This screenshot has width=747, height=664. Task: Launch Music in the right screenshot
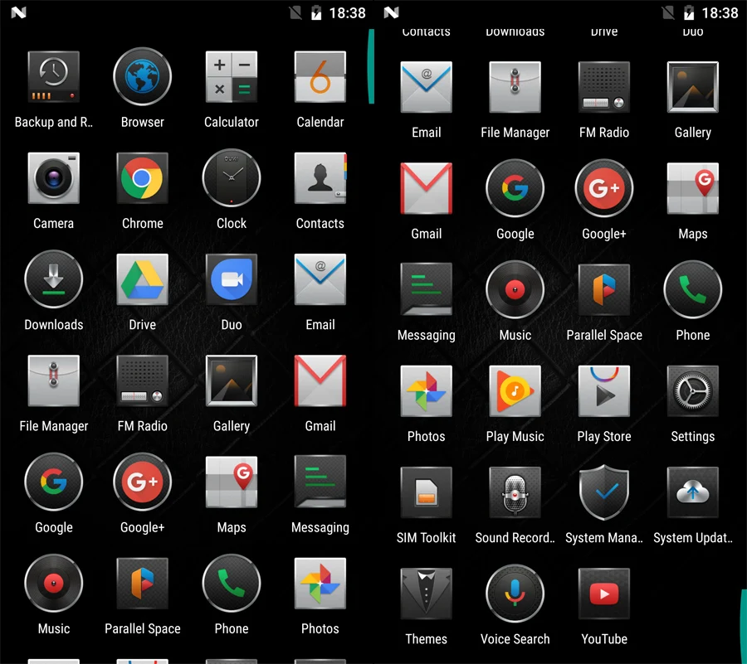[x=515, y=289]
